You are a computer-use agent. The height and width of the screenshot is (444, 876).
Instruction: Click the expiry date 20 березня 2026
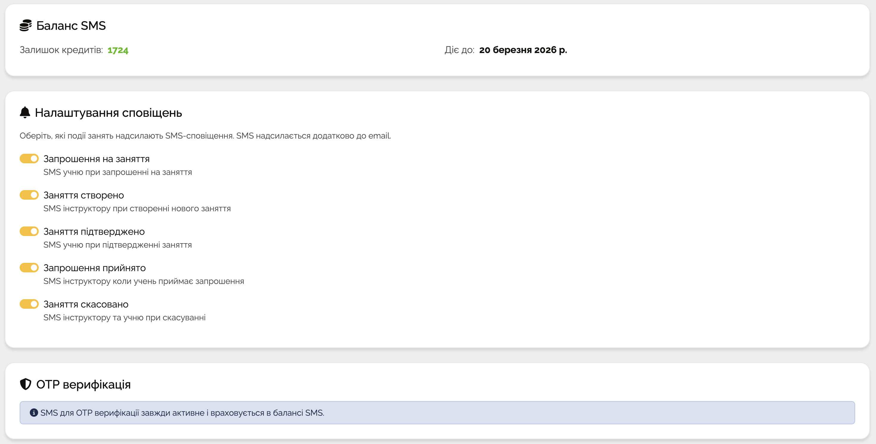click(x=523, y=50)
